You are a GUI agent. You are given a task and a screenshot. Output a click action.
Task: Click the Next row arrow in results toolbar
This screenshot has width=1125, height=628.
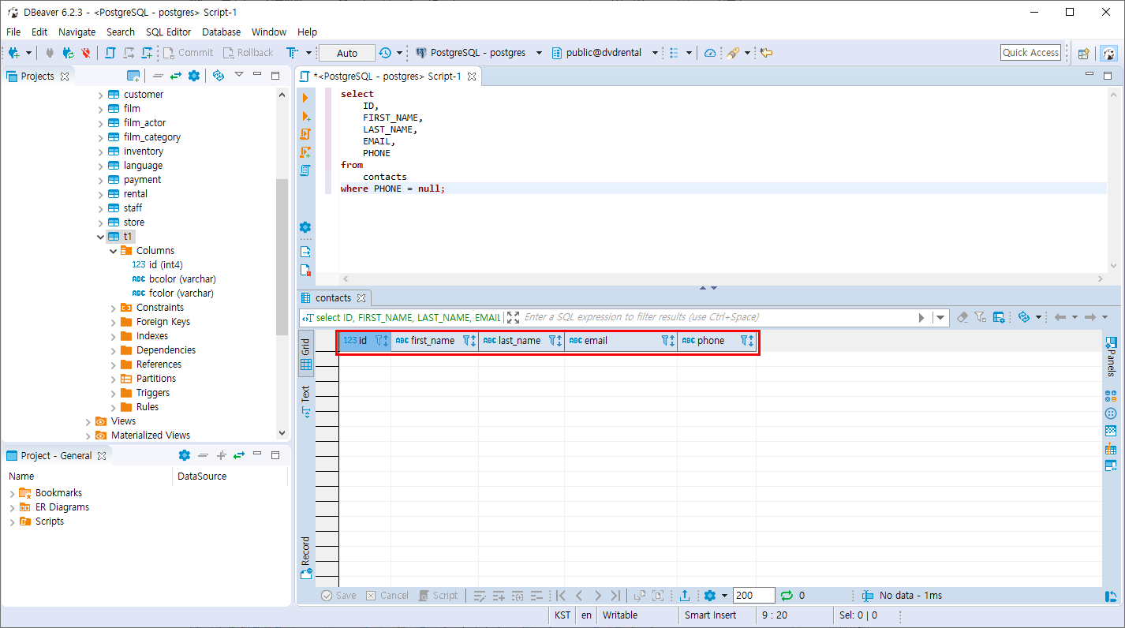(598, 596)
